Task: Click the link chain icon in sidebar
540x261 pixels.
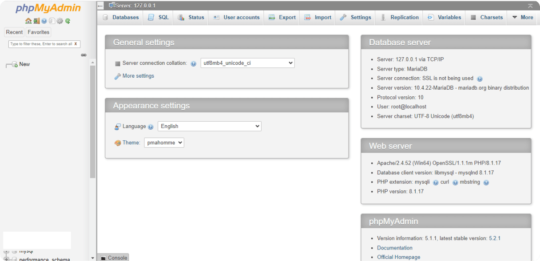Action: click(83, 55)
